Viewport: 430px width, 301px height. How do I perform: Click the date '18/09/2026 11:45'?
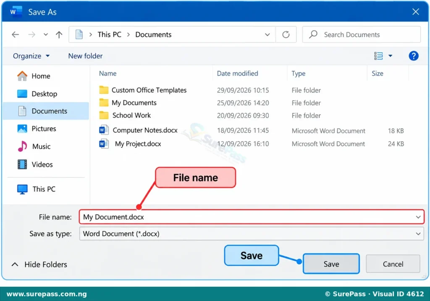[x=243, y=131]
